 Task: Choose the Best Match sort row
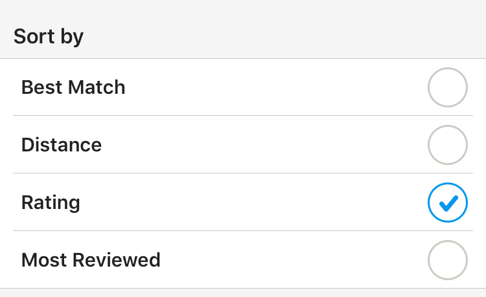tap(243, 87)
